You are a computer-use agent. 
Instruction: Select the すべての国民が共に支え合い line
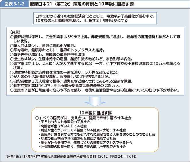click(x=83, y=118)
